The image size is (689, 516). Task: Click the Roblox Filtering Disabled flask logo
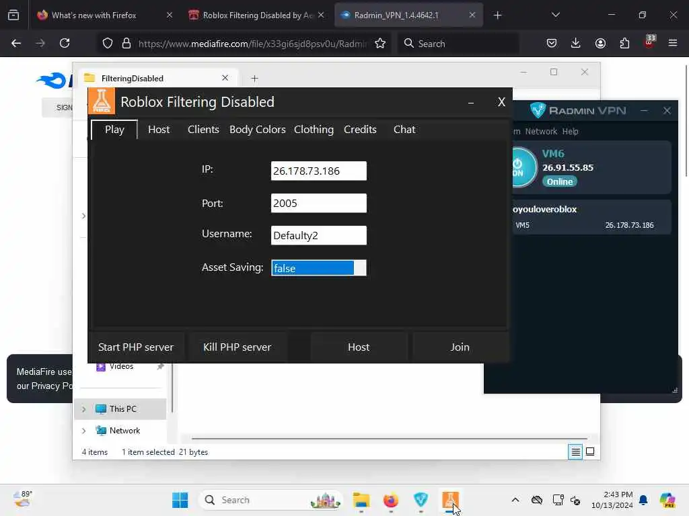(102, 101)
